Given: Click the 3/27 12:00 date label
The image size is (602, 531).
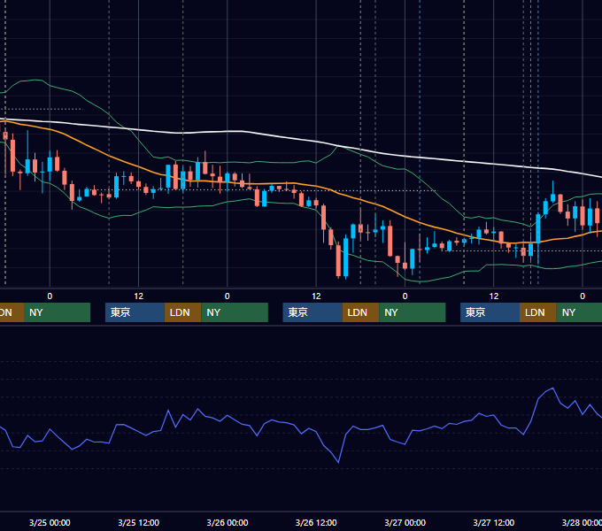Looking at the screenshot, I should point(493,522).
